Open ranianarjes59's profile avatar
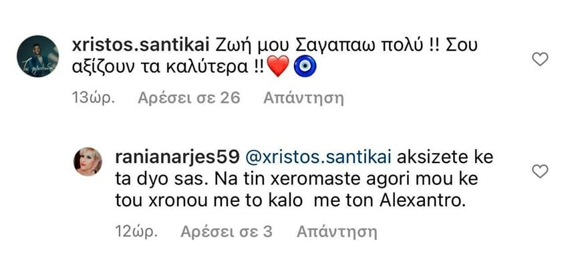578x278 pixels. [x=88, y=162]
